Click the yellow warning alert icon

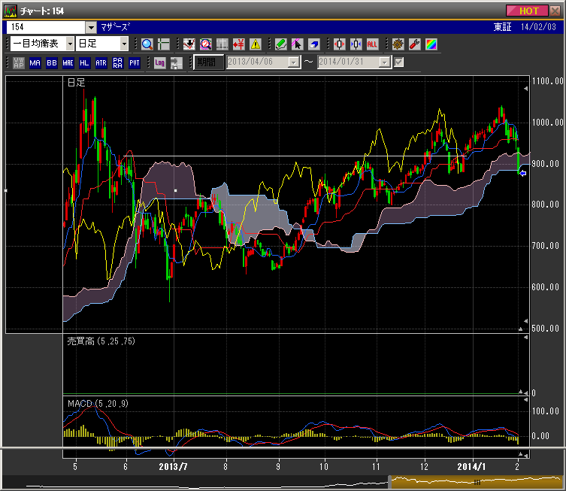[256, 44]
